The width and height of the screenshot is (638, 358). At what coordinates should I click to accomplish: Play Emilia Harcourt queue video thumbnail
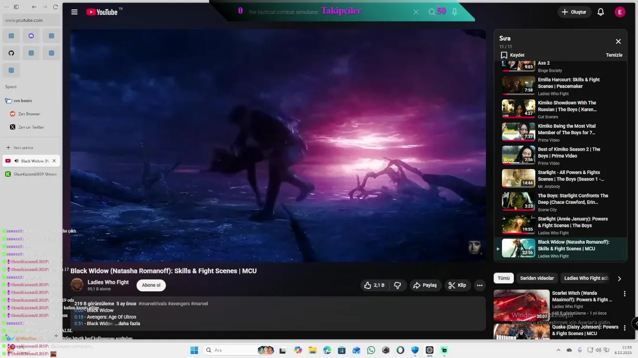[x=518, y=85]
